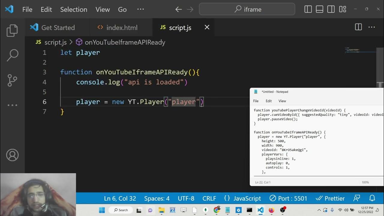Toggle the primary sidebar layout icon

[x=308, y=9]
